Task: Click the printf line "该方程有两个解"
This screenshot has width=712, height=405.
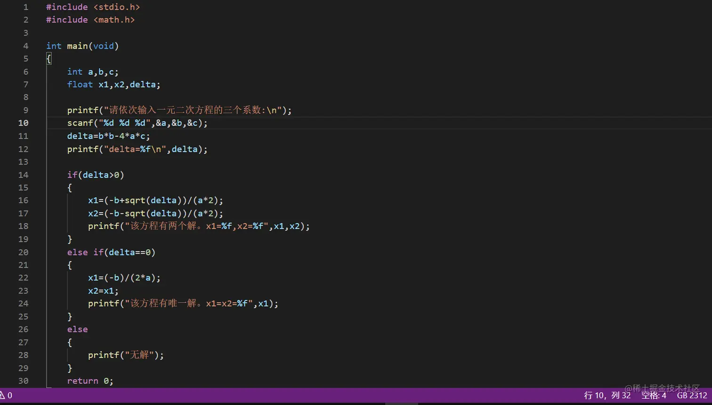Action: 199,226
